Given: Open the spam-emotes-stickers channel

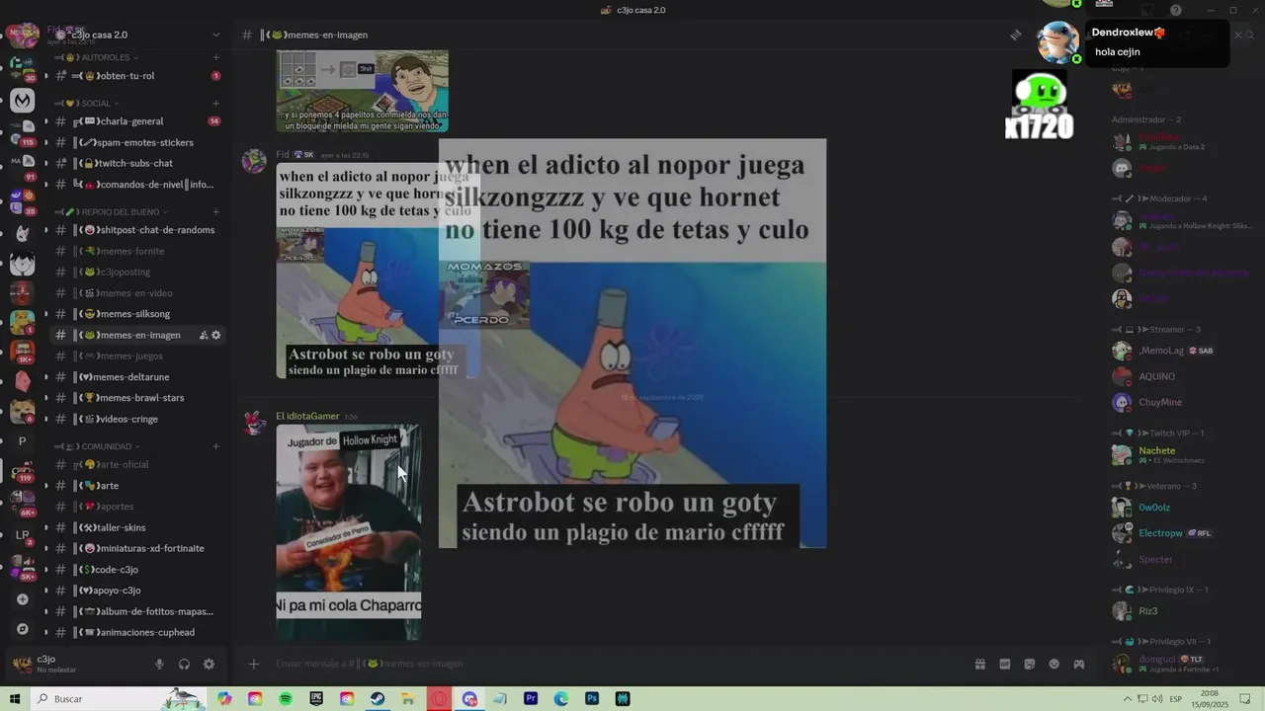Looking at the screenshot, I should click(x=137, y=142).
